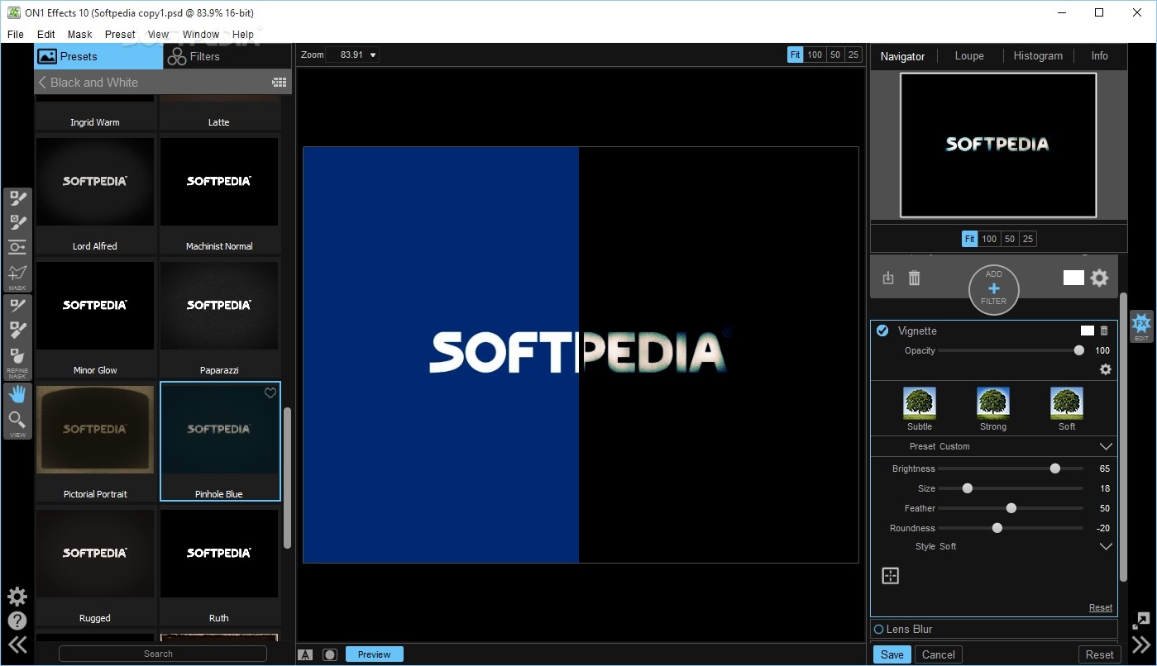Image resolution: width=1157 pixels, height=666 pixels.
Task: Open preferences gear at bottom left
Action: click(17, 597)
